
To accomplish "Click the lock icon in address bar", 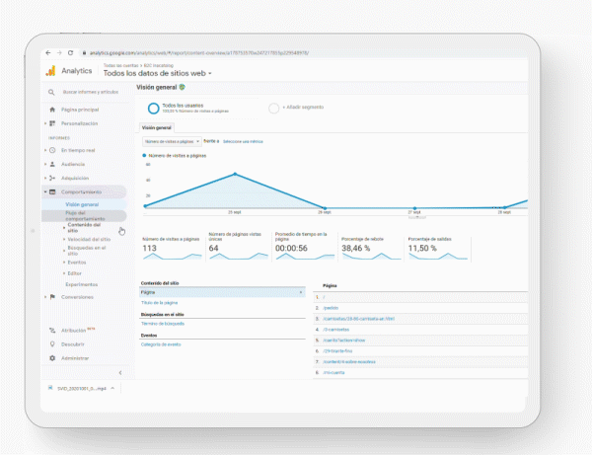I will pos(84,53).
